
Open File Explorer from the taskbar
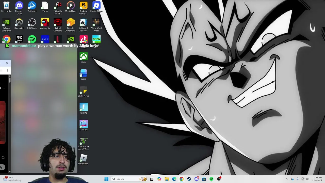click(167, 179)
